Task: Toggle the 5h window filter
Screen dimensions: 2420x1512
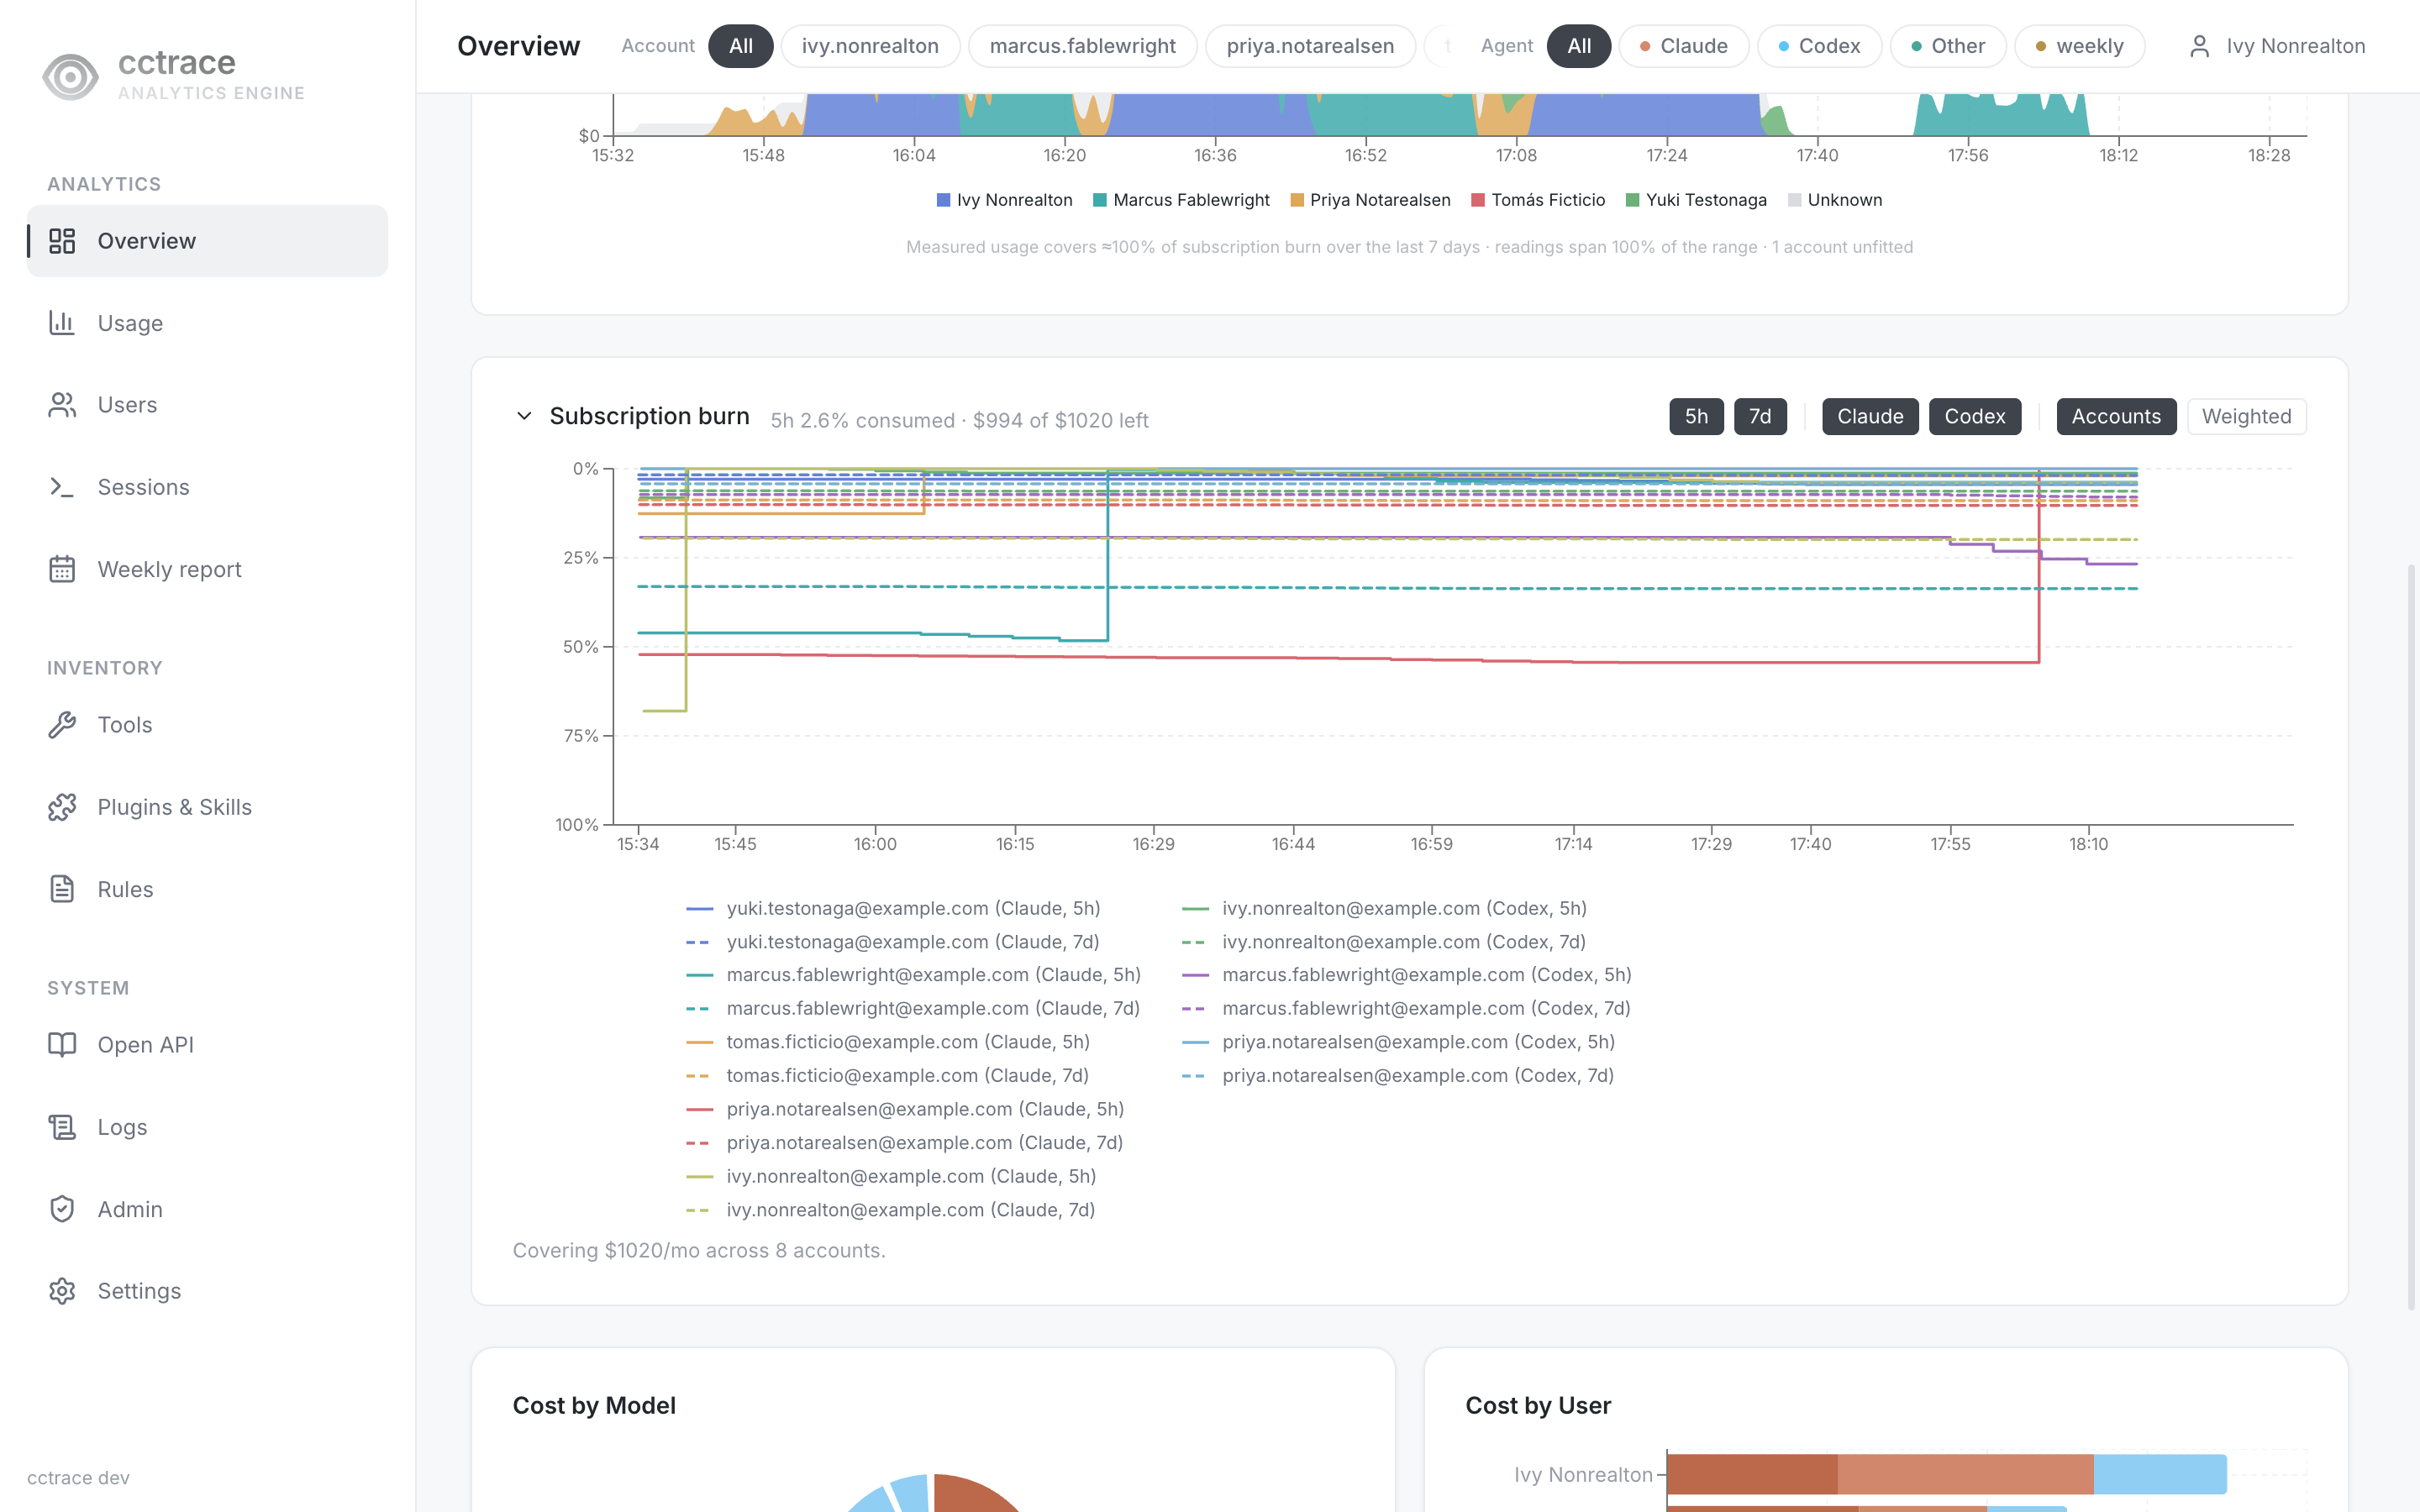Action: [1696, 417]
